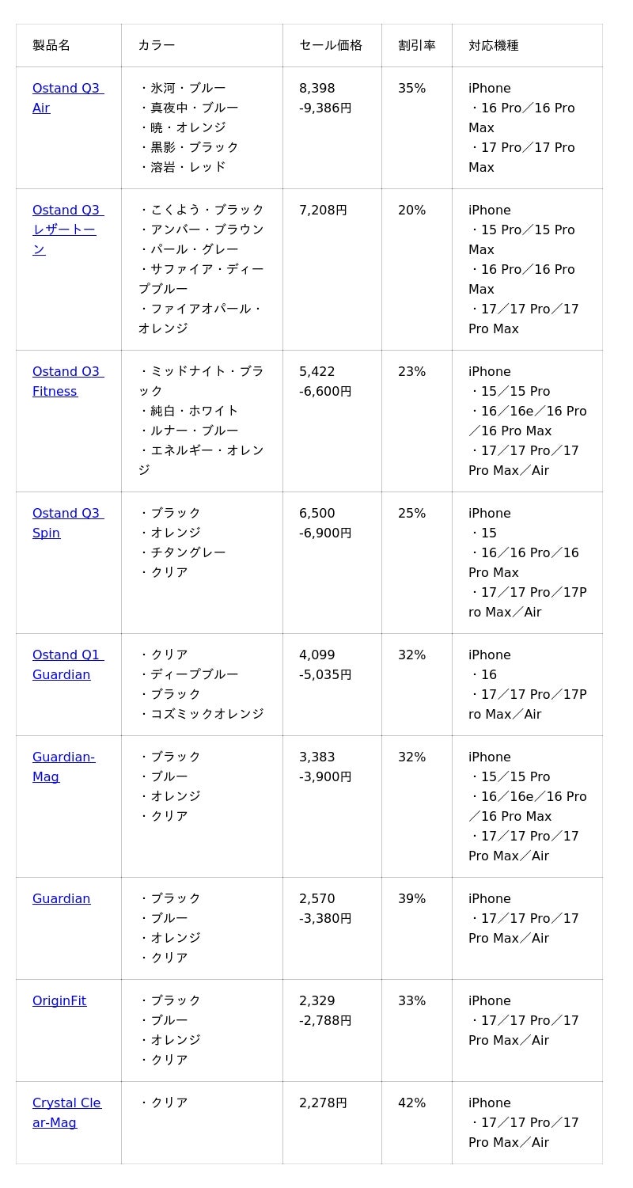Viewport: 633px width, 1188px height.
Task: Open the Ostand Q3 レザートーン link
Action: click(x=66, y=211)
